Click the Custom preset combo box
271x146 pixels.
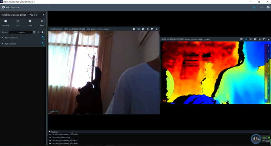coord(21,32)
